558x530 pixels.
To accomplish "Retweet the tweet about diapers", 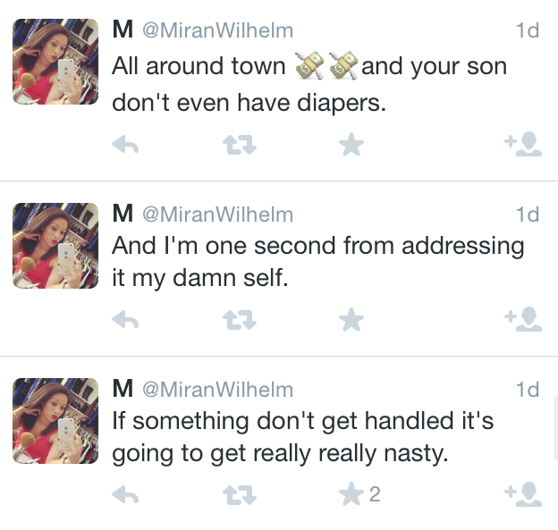I will (238, 145).
